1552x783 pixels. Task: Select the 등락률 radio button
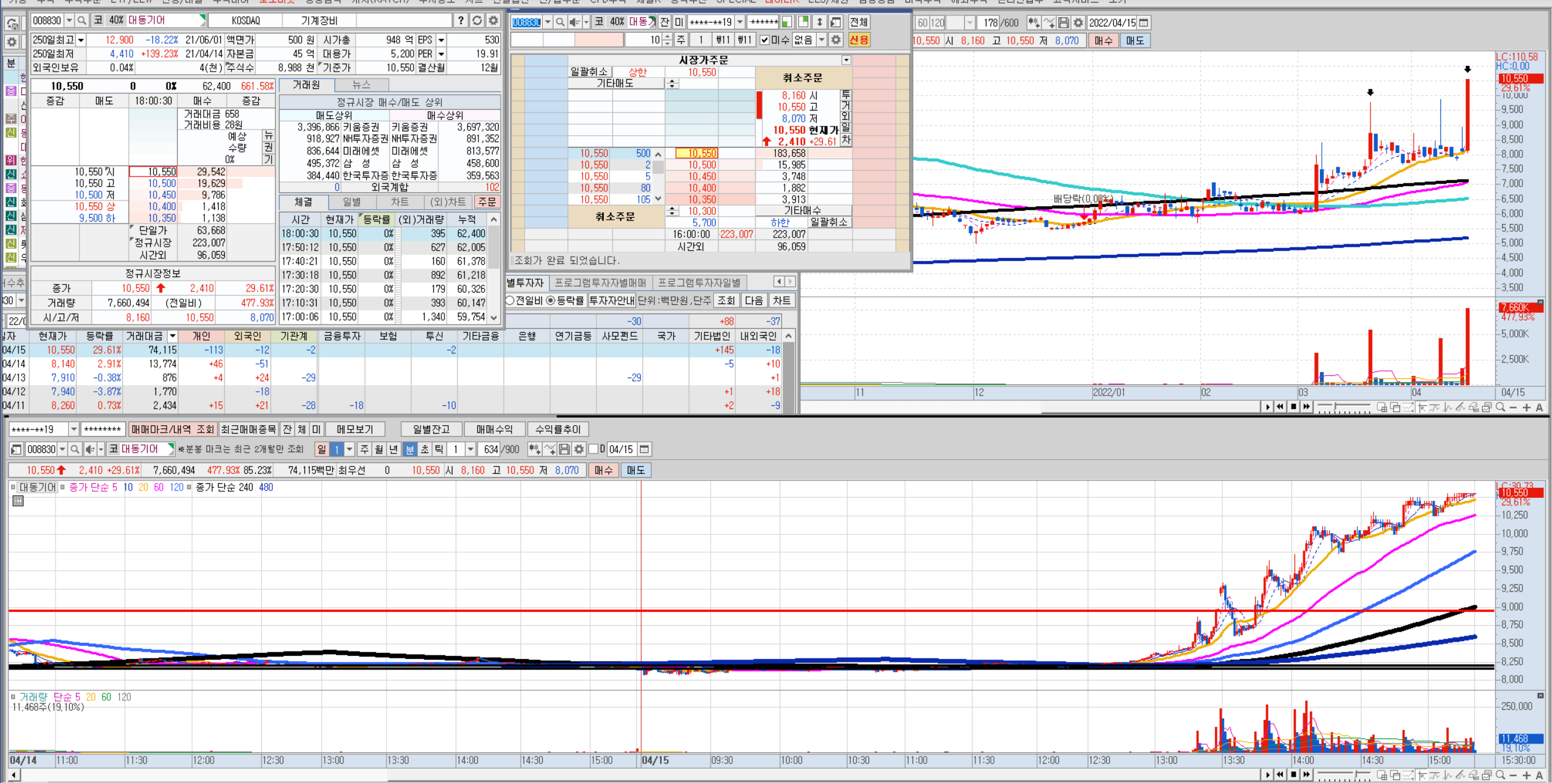[x=551, y=300]
